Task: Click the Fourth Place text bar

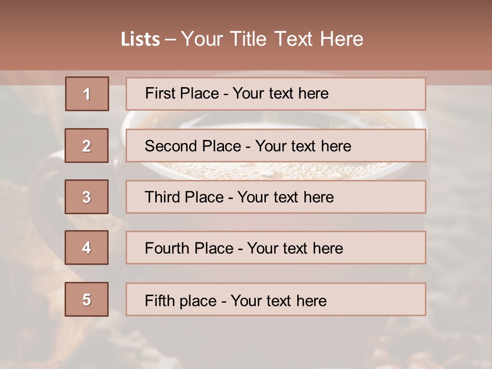Action: 276,248
